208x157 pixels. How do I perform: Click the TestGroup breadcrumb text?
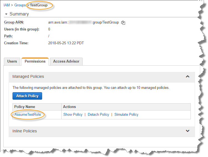[39, 5]
